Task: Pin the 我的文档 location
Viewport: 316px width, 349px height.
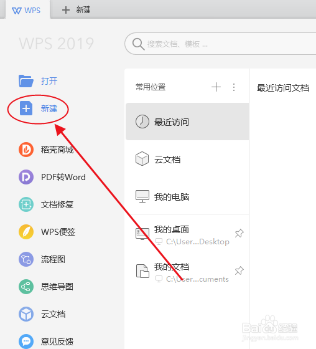Action: [239, 270]
